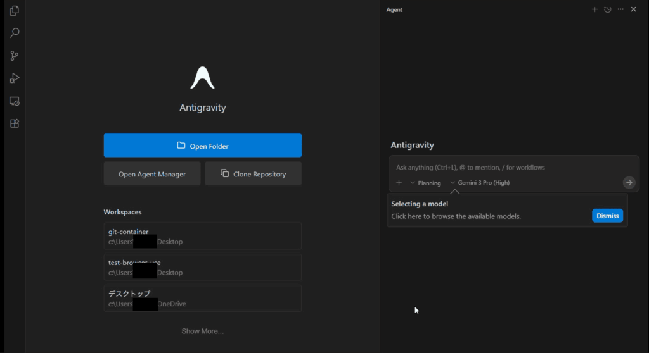Viewport: 649px width, 353px height.
Task: Expand the Planning mode dropdown
Action: tap(425, 183)
